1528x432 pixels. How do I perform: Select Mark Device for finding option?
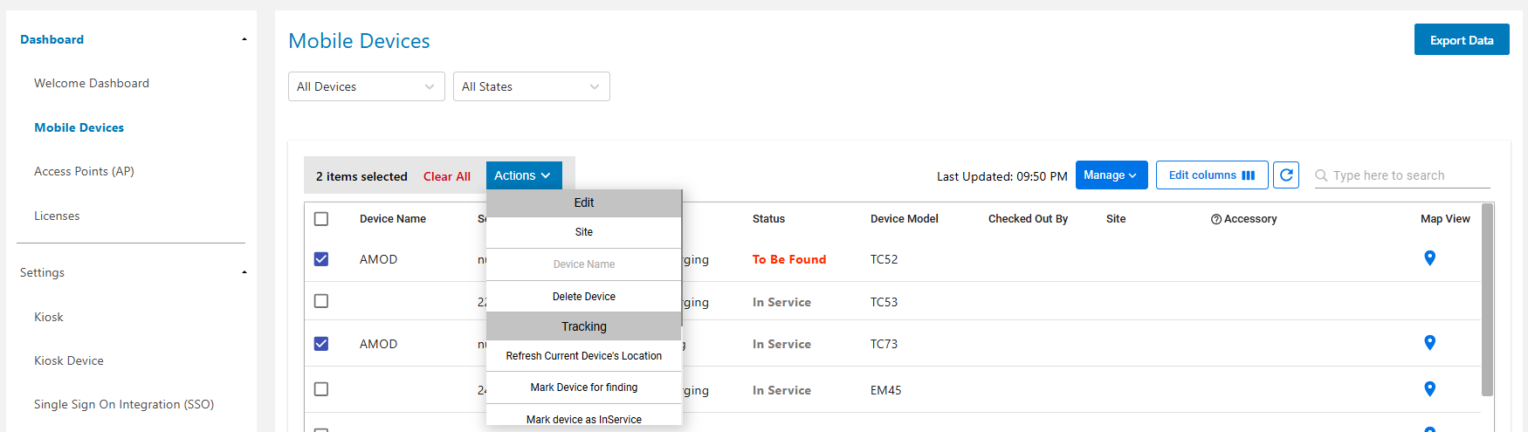point(583,387)
